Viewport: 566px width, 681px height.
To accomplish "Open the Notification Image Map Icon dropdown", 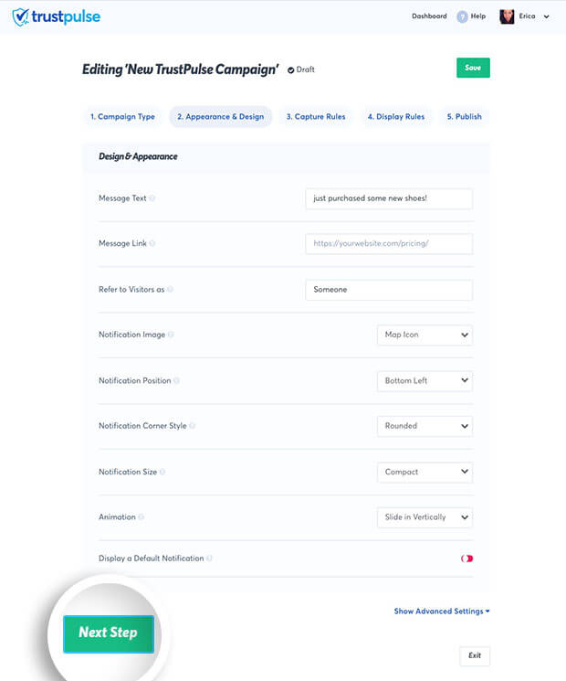I will tap(424, 335).
